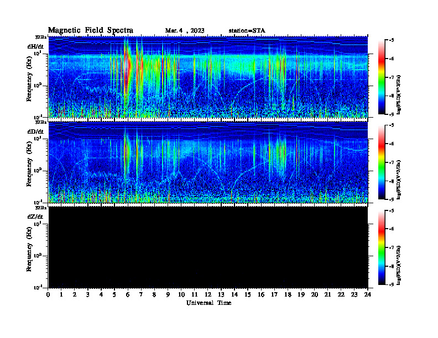This screenshot has width=438, height=338.
Task: Click the "-6" value on dZ/dt color bar
Action: pos(392,229)
